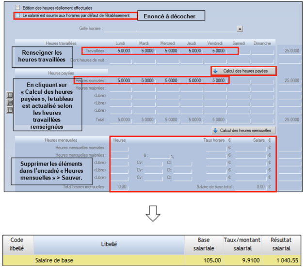Click Heures mensuelles normales Taux horaire field
Screen dimensions: 306x268
pyautogui.click(x=216, y=148)
